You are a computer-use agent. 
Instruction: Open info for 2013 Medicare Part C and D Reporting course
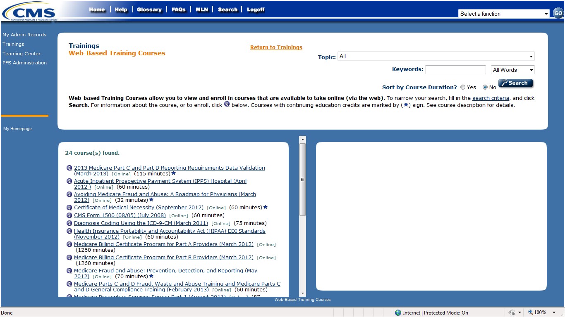pyautogui.click(x=69, y=168)
